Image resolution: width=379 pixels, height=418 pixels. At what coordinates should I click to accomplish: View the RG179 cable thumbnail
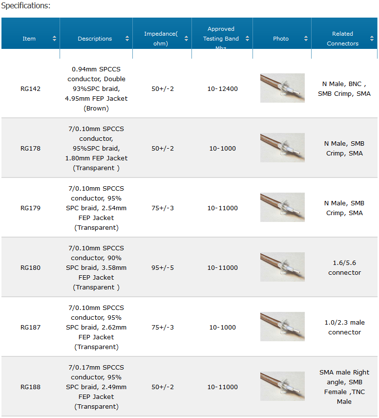282,207
